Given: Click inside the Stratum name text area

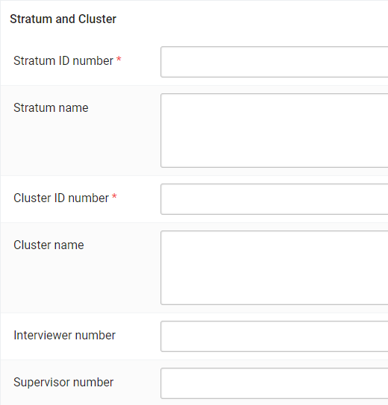Looking at the screenshot, I should tap(275, 131).
